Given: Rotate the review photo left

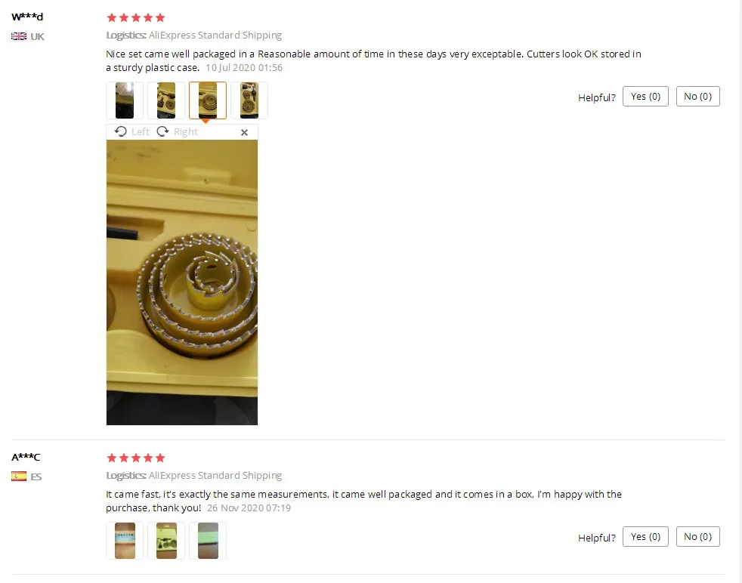Looking at the screenshot, I should click(132, 132).
